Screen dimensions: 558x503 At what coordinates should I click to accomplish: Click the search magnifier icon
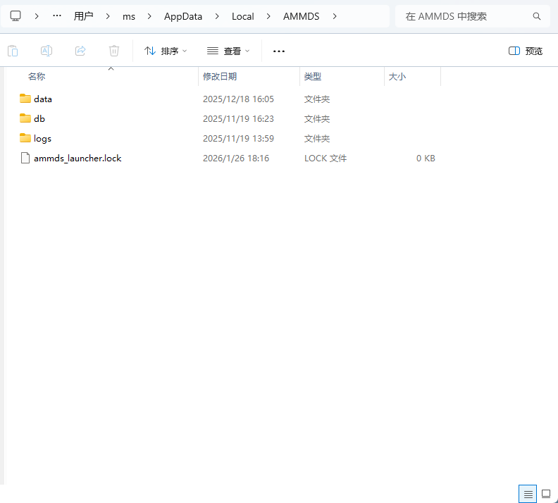pyautogui.click(x=537, y=16)
